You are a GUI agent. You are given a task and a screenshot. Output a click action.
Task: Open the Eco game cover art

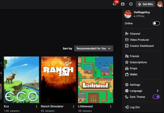point(21,80)
